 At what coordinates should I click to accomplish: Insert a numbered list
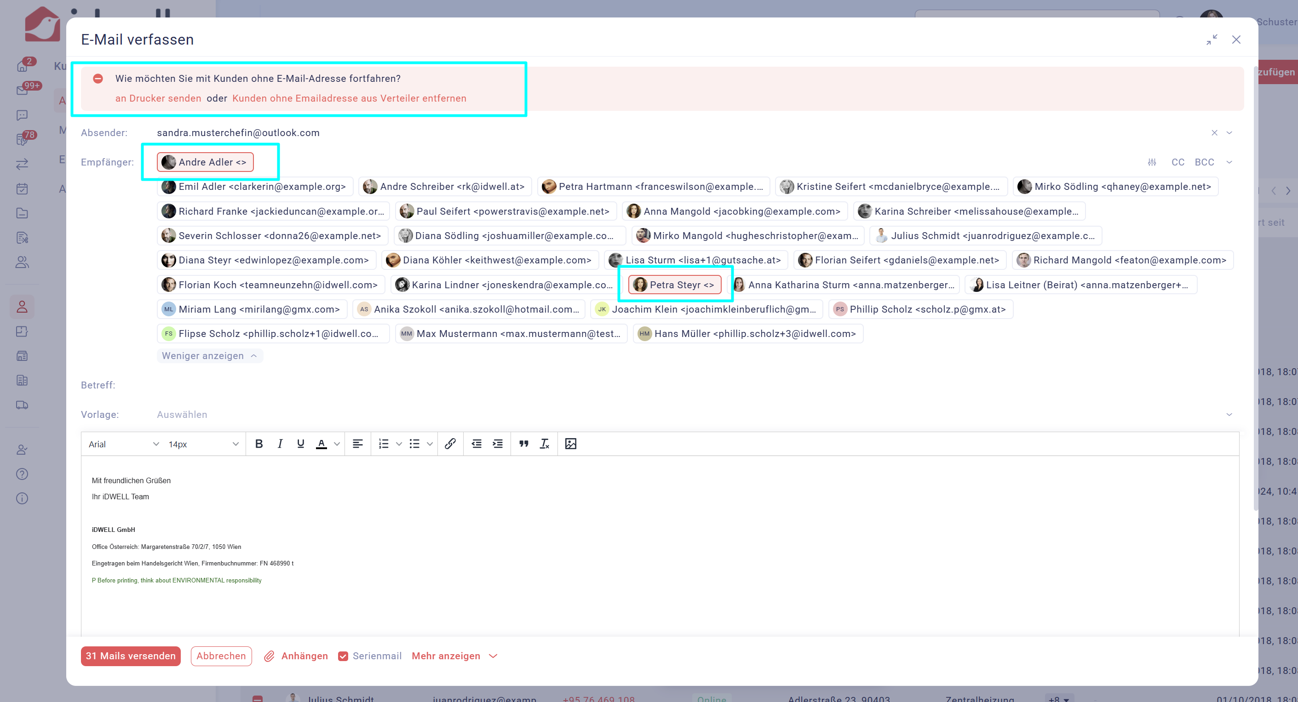(384, 444)
